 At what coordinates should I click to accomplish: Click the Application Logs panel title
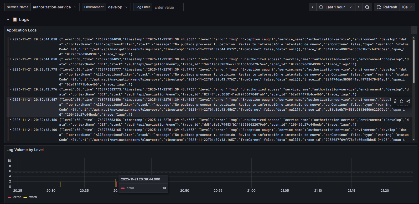[x=22, y=30]
